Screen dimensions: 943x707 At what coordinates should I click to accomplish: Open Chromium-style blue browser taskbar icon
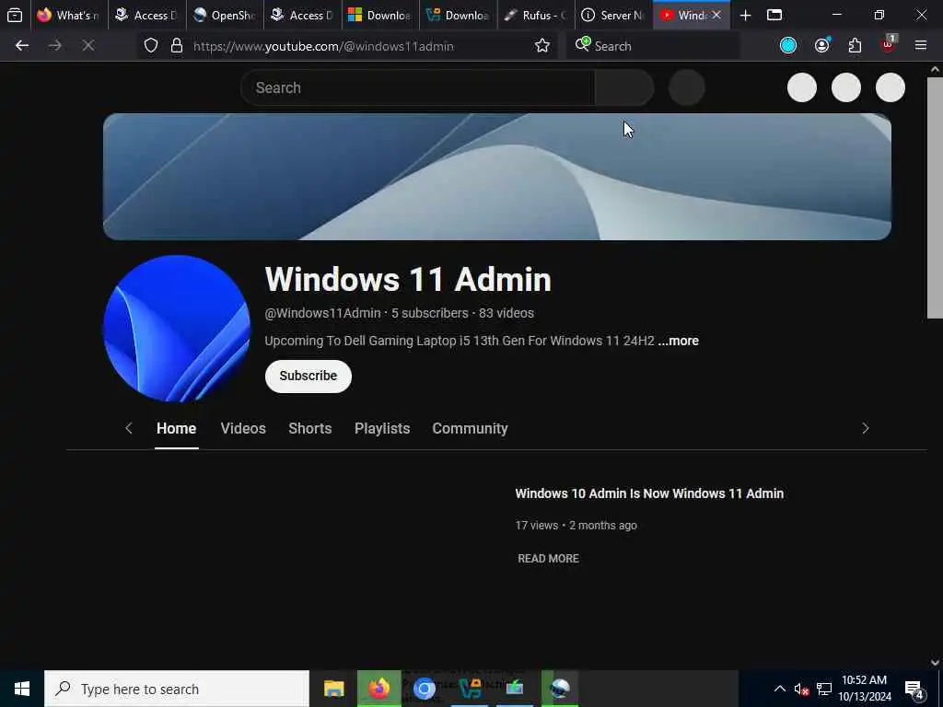(425, 689)
